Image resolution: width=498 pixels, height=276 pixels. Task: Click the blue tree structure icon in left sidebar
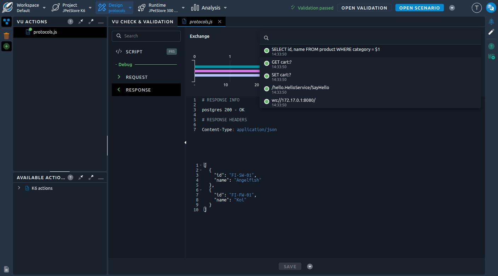(x=6, y=22)
